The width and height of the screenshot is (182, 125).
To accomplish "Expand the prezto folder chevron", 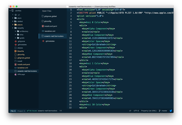I will click(13, 25).
